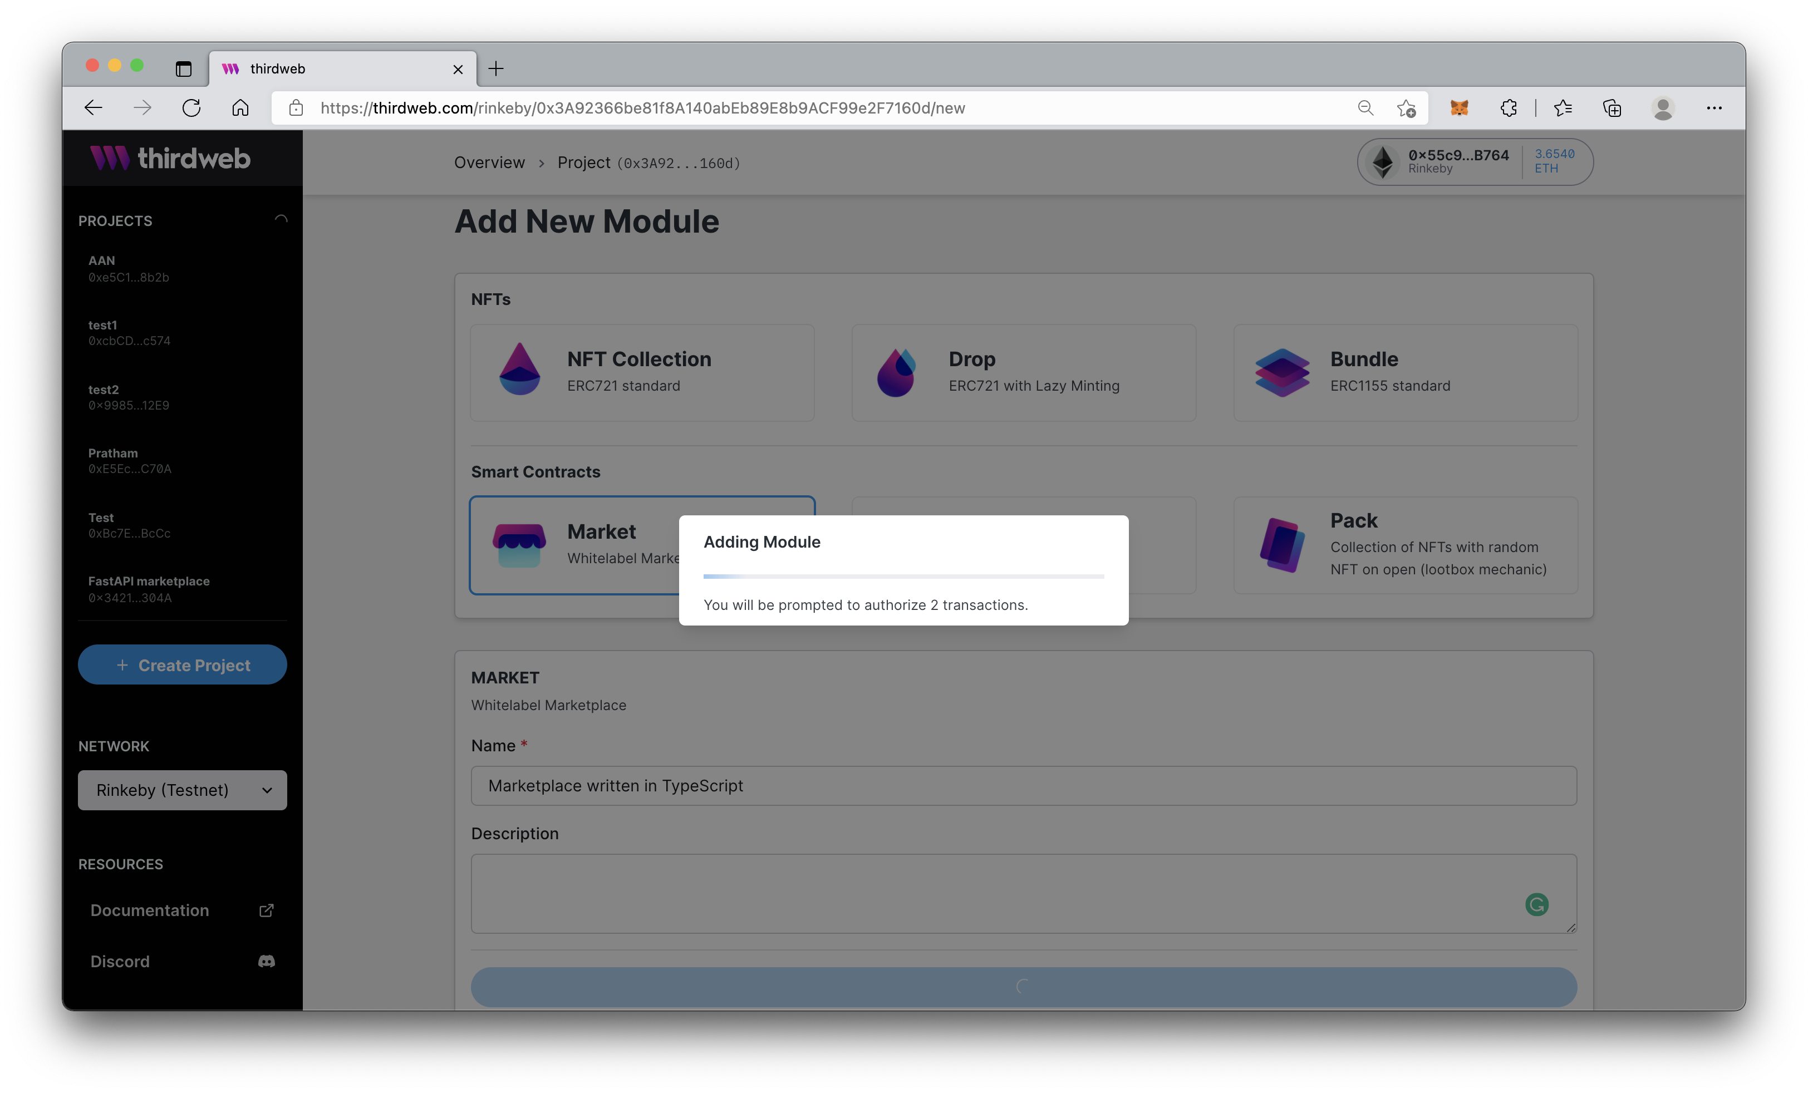Screen dimensions: 1808x1093
Task: Click the 'You will be prompted' message
Action: tap(866, 605)
